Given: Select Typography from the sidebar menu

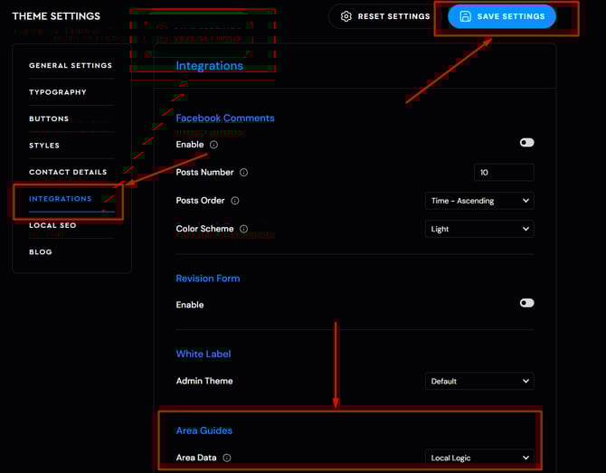Looking at the screenshot, I should (58, 92).
